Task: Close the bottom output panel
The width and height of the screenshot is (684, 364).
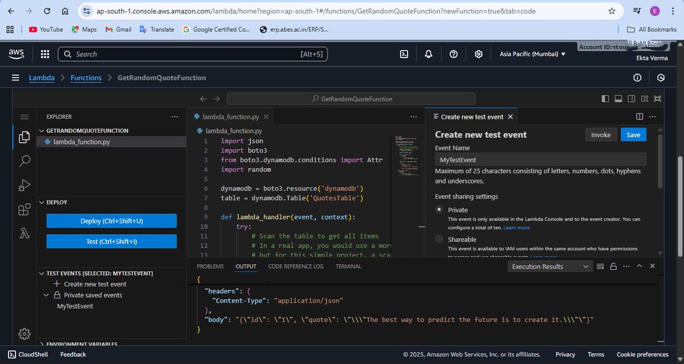Action: tap(653, 266)
